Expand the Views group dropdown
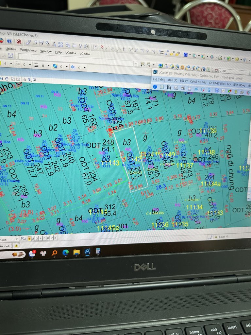Screen dimensions: 251x335 click(17, 239)
